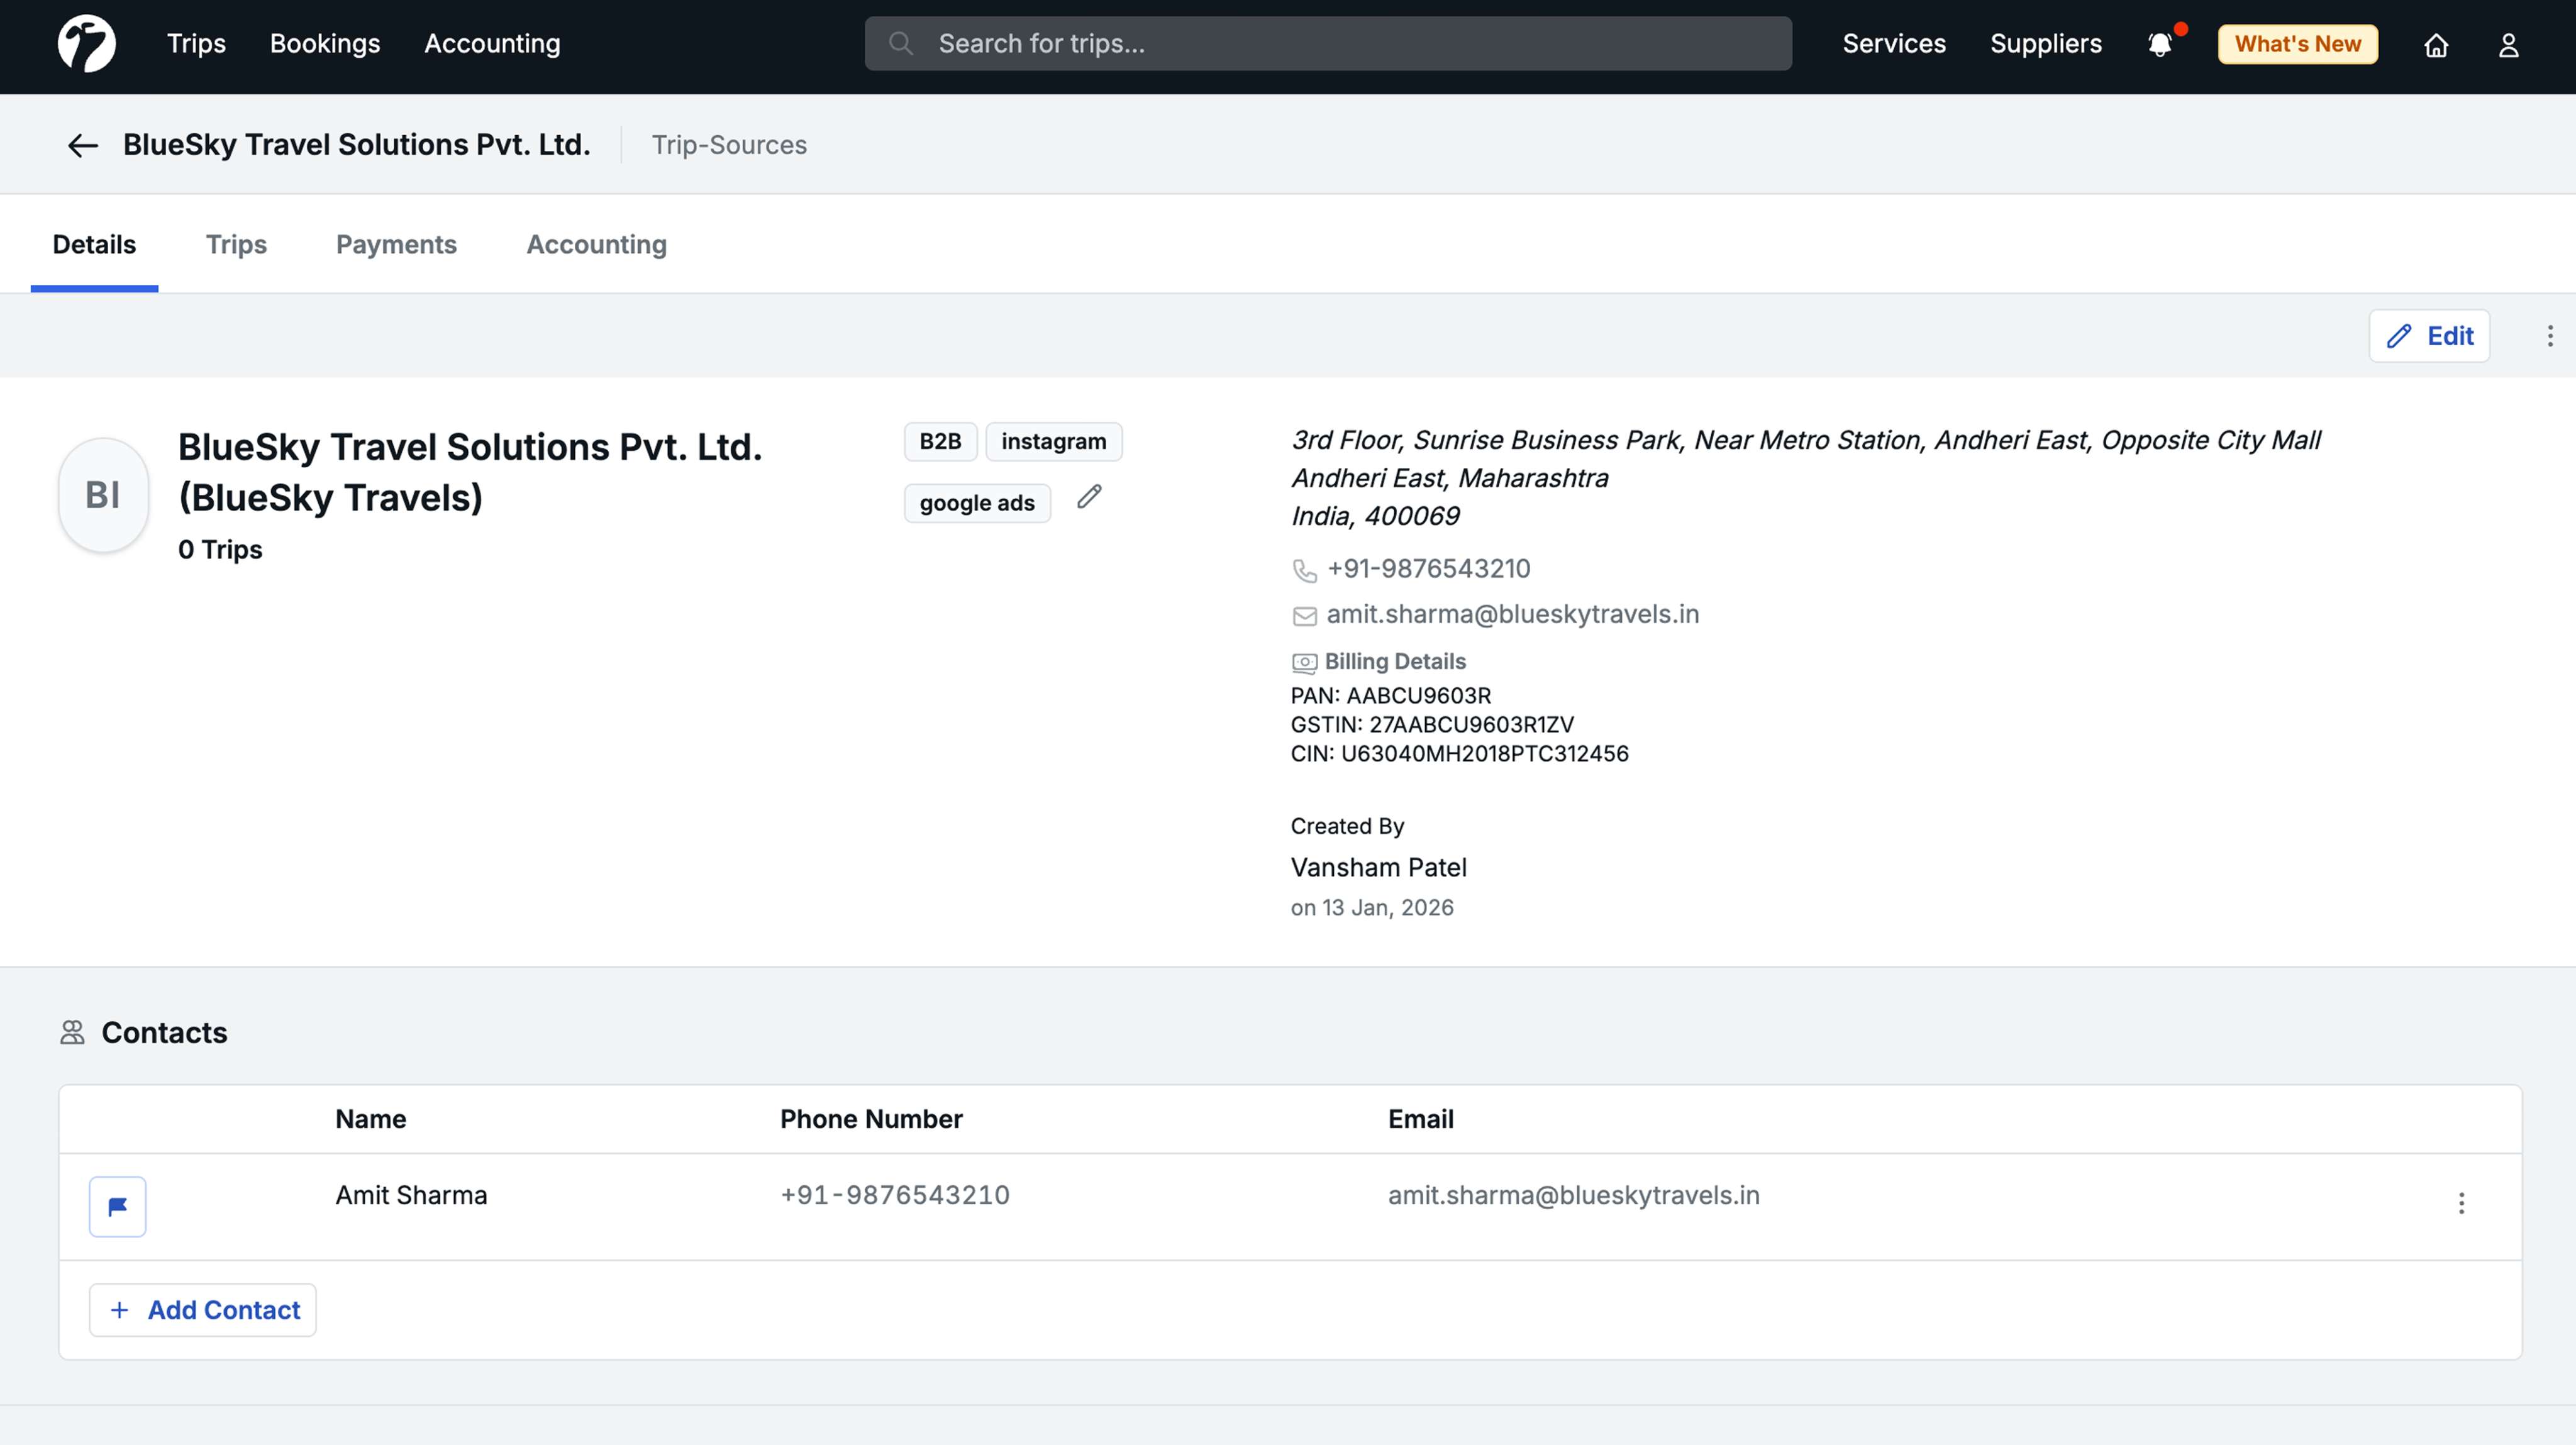This screenshot has width=2576, height=1445.
Task: Open the Suppliers link in the top bar
Action: pyautogui.click(x=2045, y=44)
